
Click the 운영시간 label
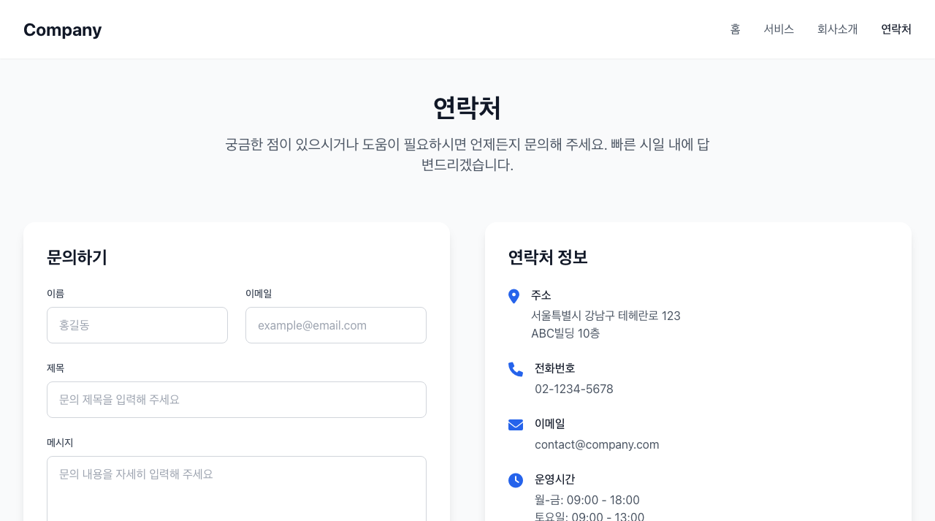[x=555, y=479]
